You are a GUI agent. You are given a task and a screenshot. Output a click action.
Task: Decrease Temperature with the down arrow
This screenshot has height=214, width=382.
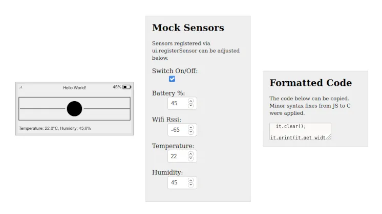pyautogui.click(x=191, y=158)
